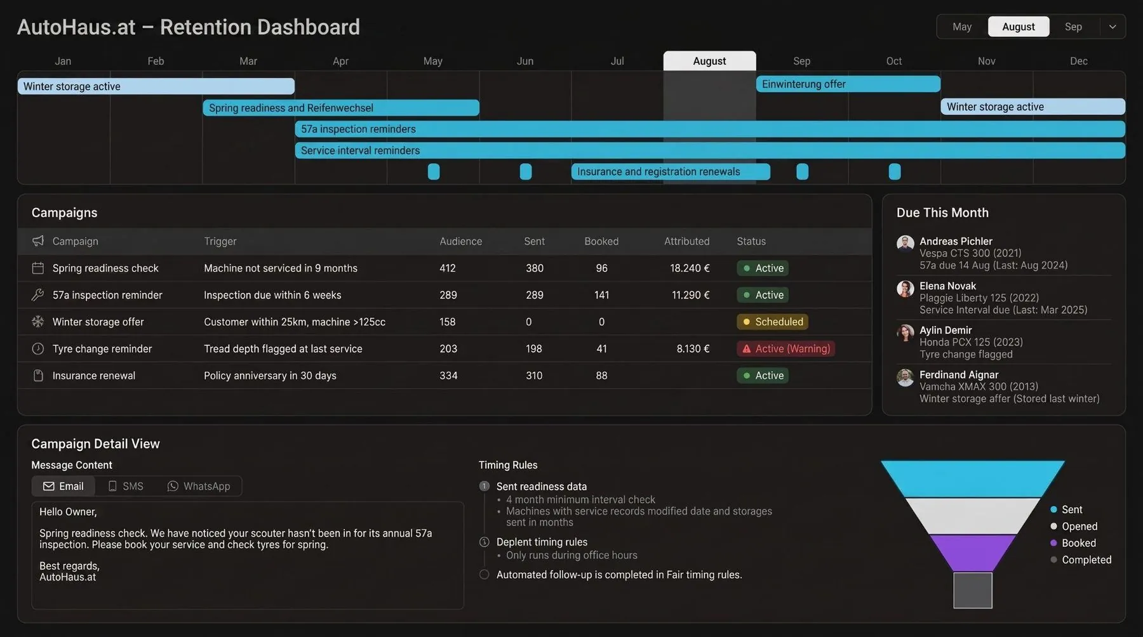This screenshot has width=1143, height=637.
Task: Click the small timeline marker under May
Action: [434, 172]
